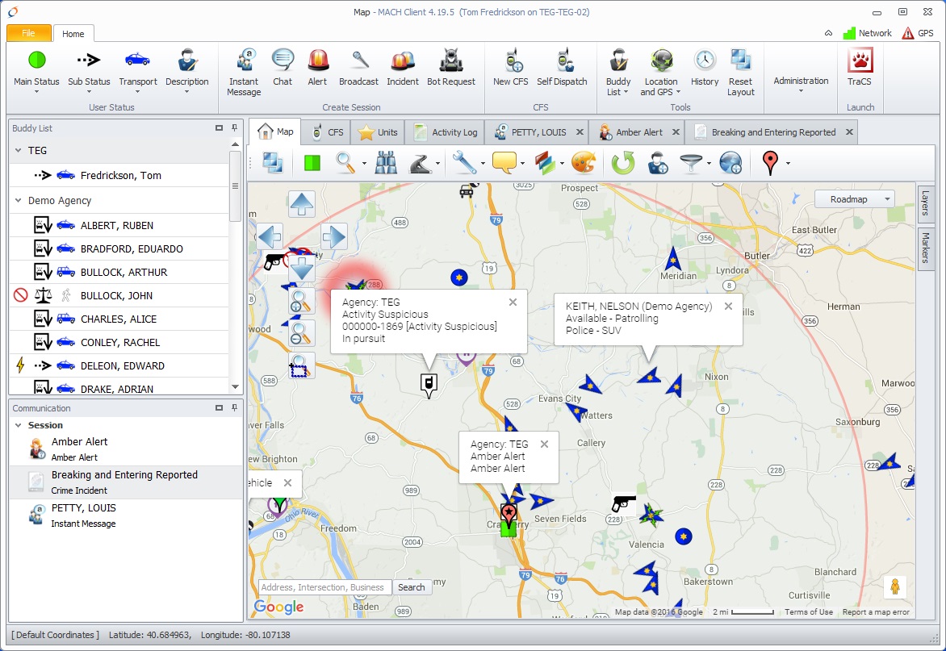Screen dimensions: 946x651
Task: Close the Activity Suspicious map popup
Action: [x=513, y=302]
